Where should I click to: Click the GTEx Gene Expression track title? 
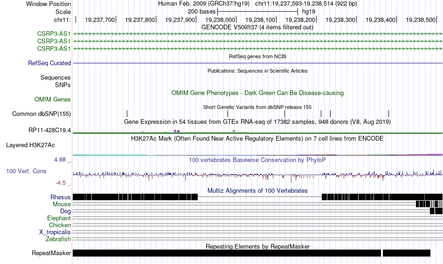257,122
